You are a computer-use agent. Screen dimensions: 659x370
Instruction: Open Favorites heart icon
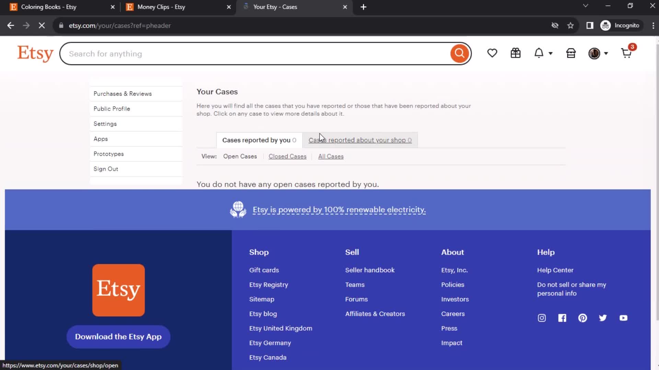(492, 53)
